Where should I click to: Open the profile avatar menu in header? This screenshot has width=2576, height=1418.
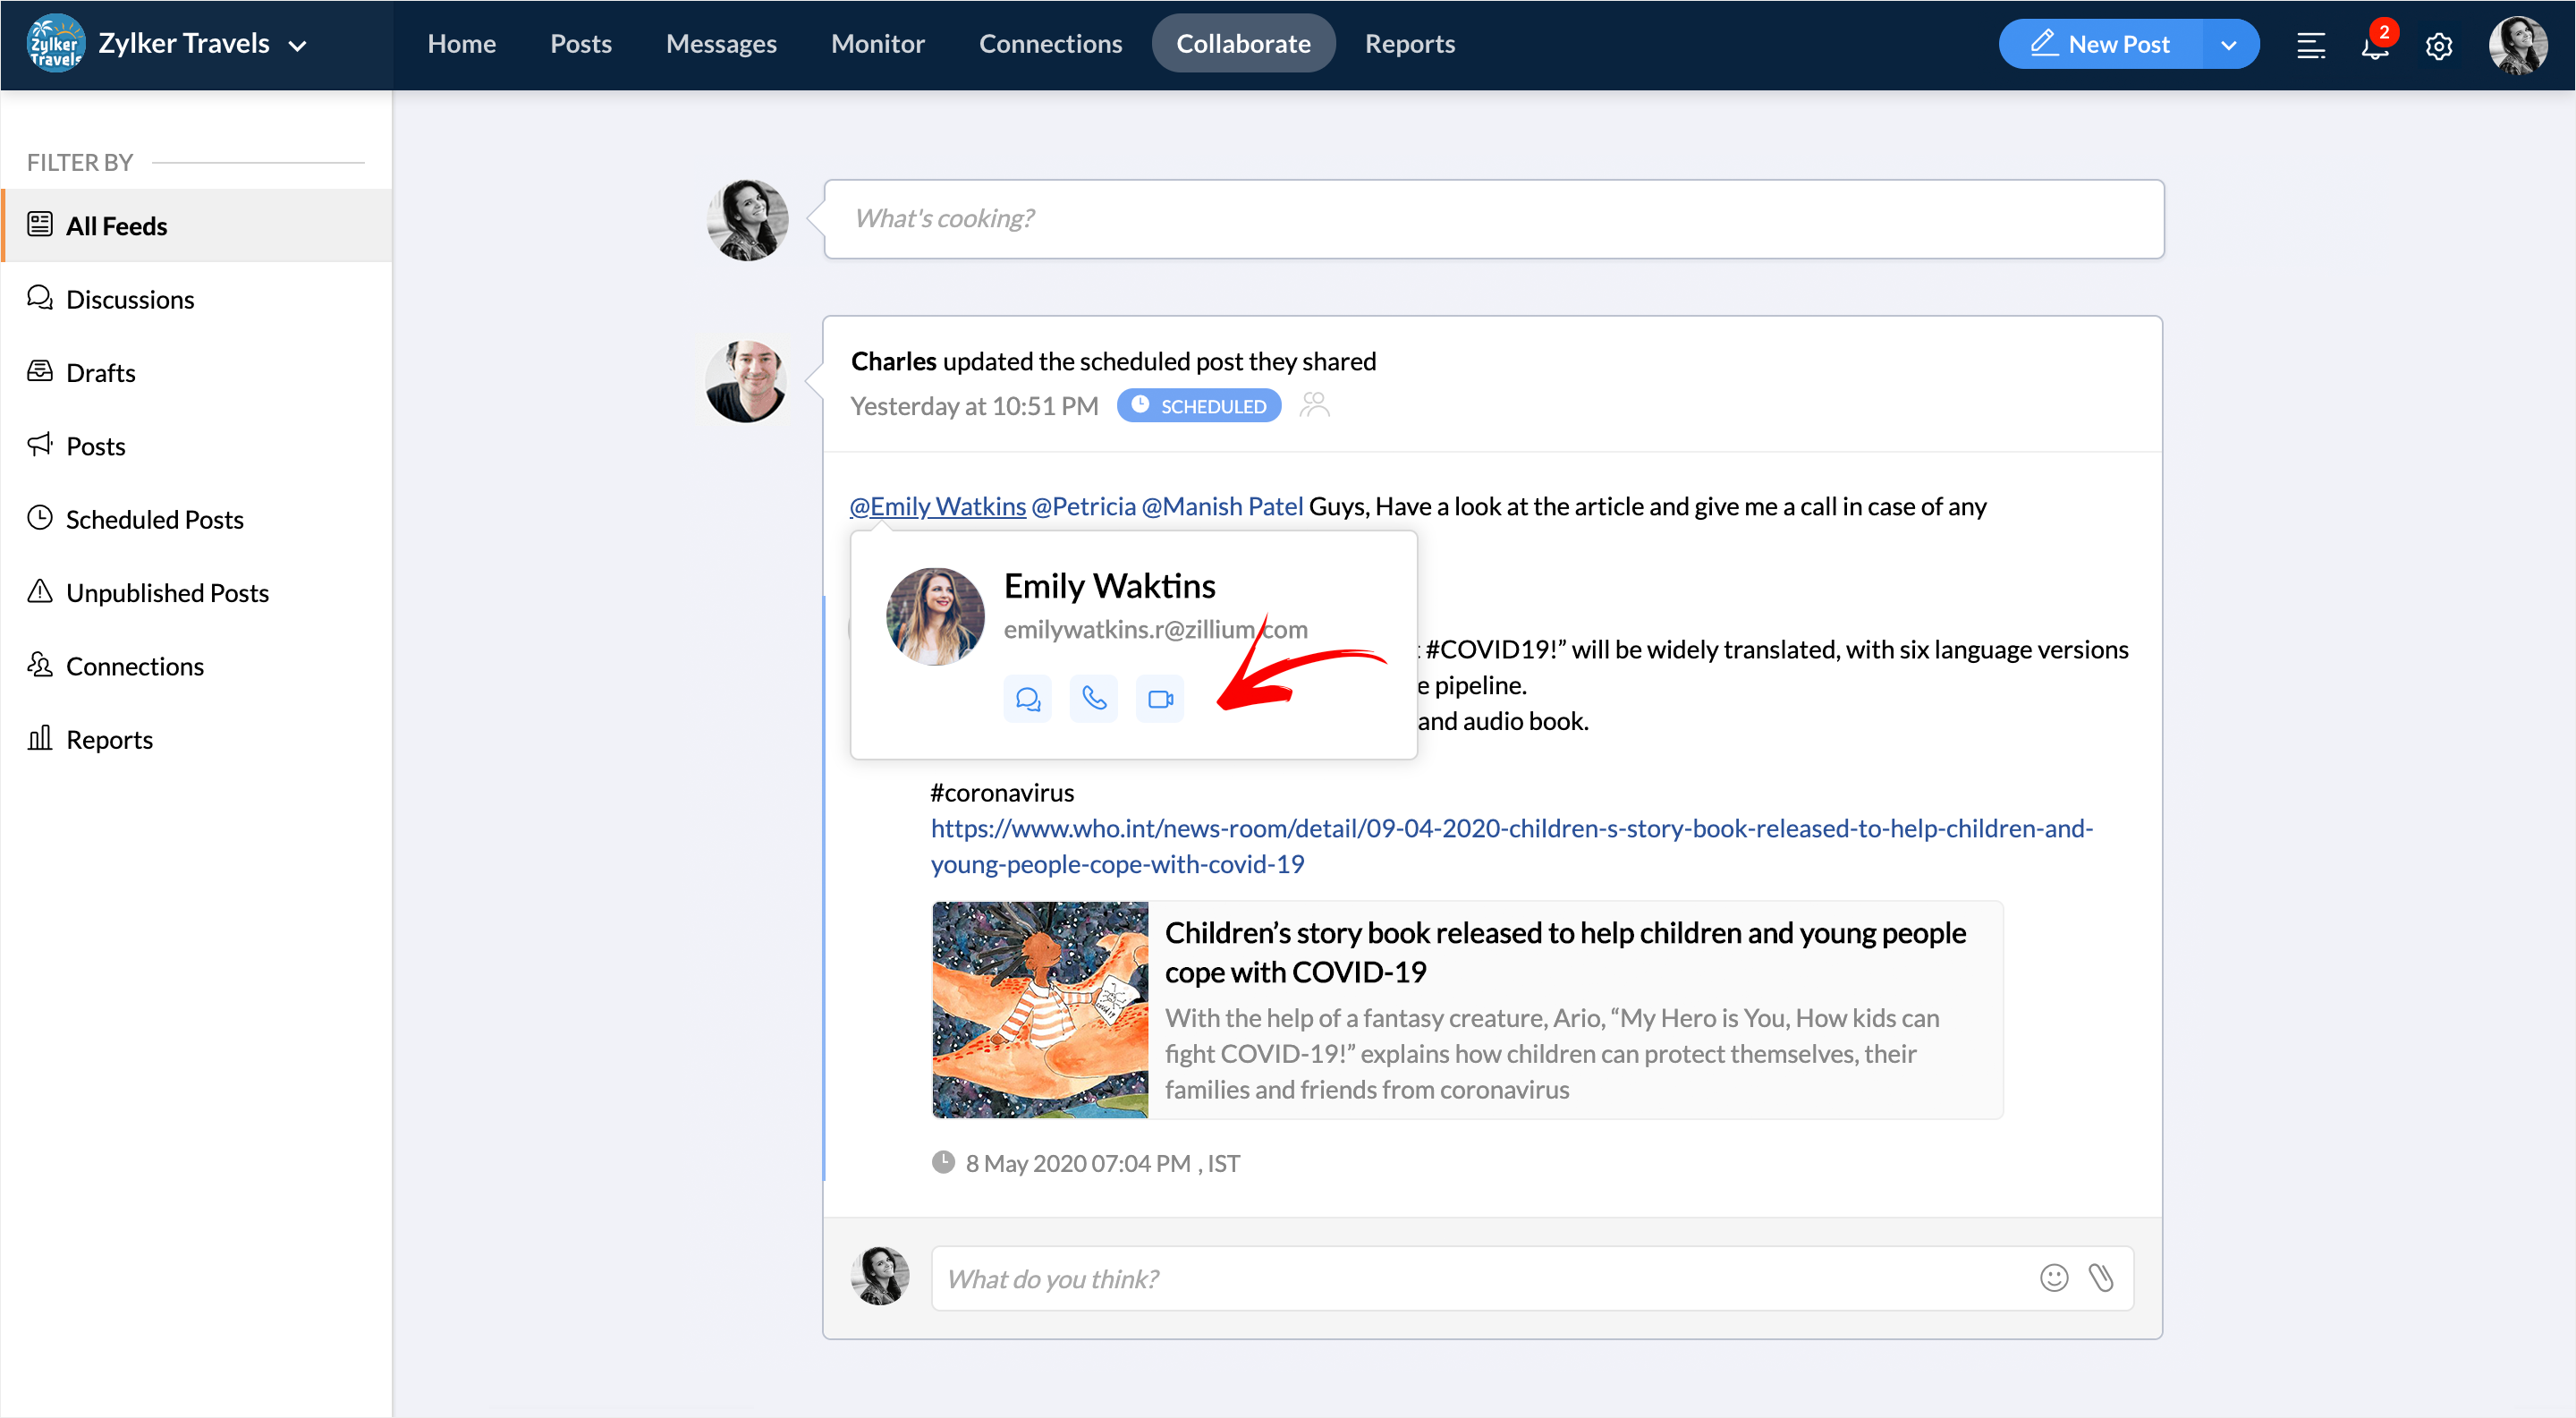click(x=2517, y=46)
